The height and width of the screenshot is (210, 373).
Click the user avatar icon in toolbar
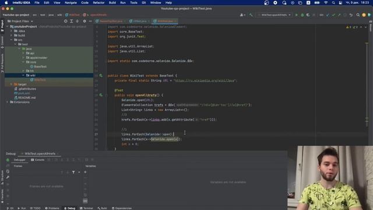tap(364, 15)
